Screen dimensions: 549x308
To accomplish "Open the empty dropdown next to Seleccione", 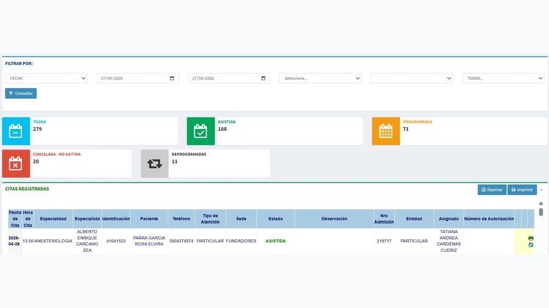I will [x=412, y=79].
